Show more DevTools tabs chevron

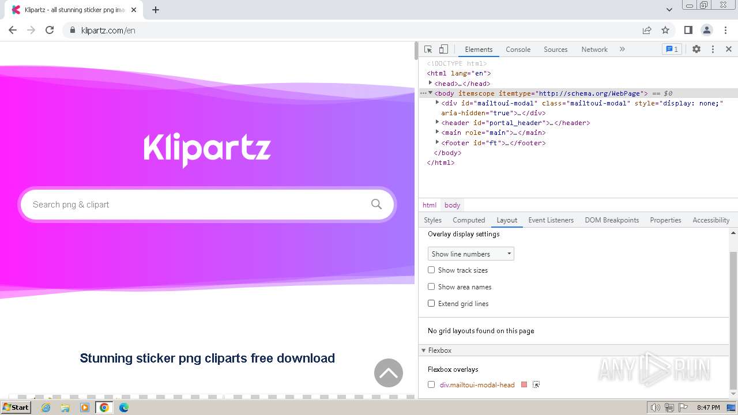622,50
